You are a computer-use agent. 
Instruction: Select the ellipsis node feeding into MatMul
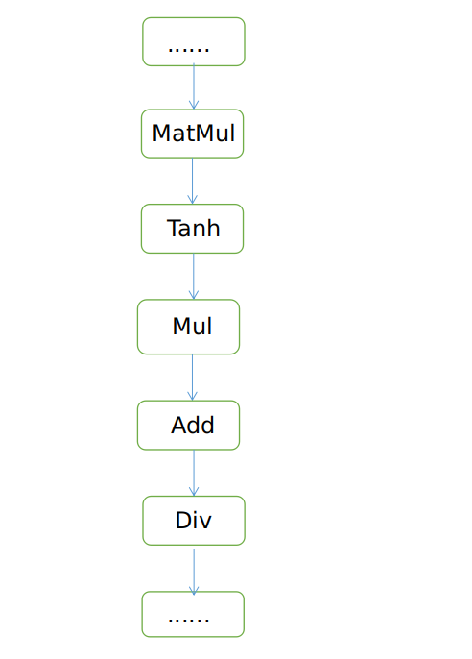pyautogui.click(x=194, y=41)
